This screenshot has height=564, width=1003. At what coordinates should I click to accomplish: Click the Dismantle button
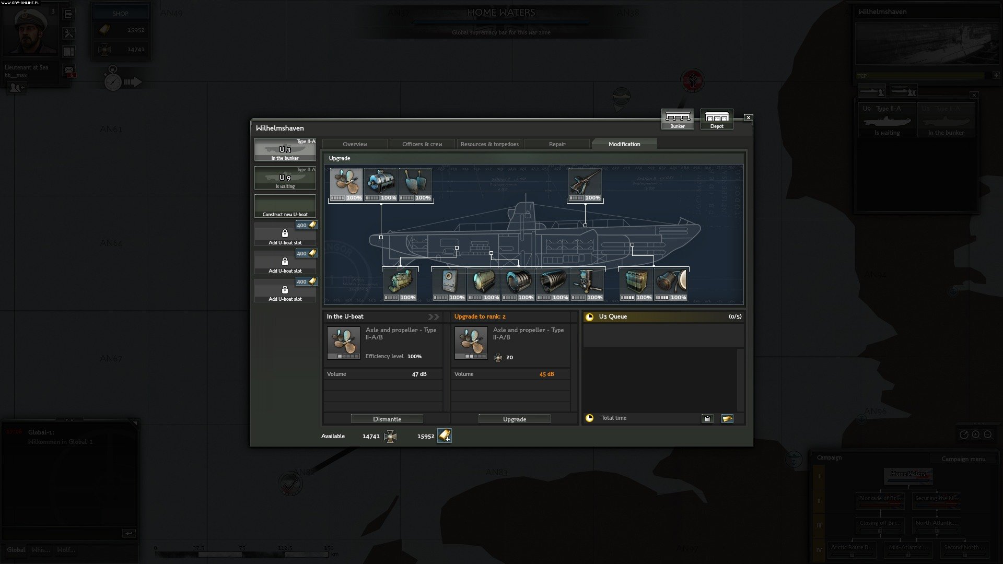[x=387, y=419]
